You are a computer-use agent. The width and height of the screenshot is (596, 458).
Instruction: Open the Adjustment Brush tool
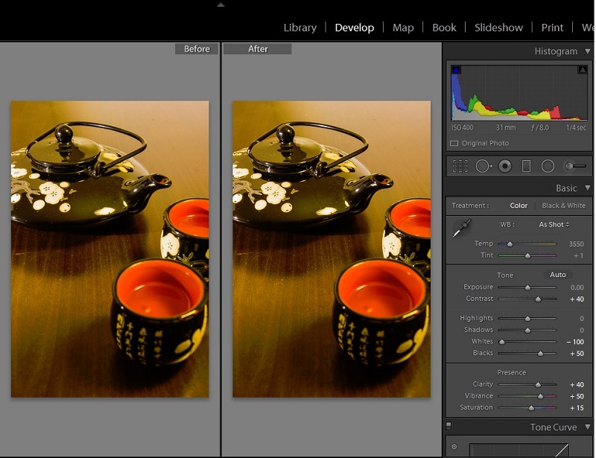574,166
